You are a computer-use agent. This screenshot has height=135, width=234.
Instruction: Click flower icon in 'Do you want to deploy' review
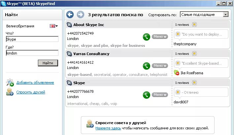tap(178, 34)
